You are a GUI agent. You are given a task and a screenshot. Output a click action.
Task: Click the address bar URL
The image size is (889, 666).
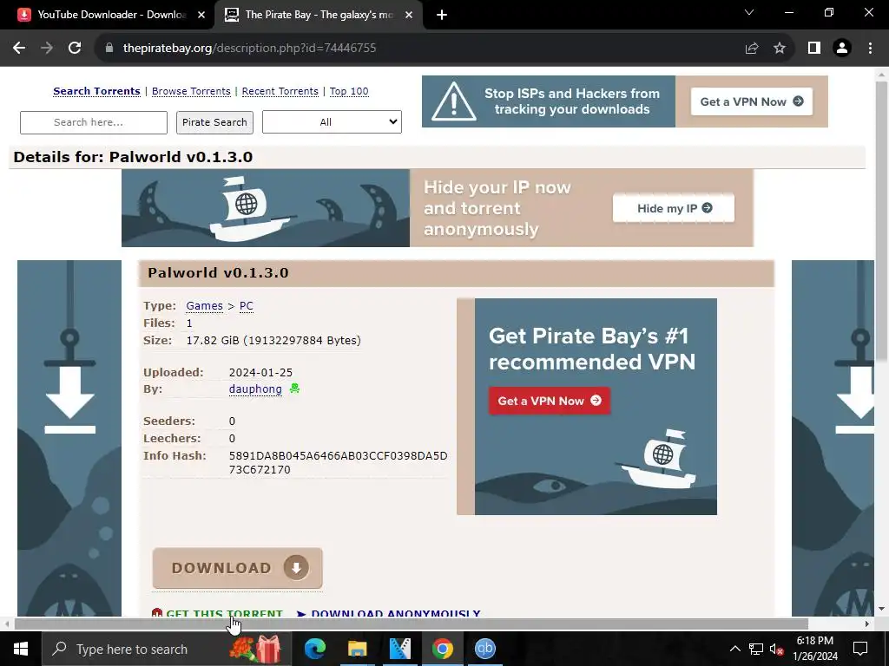pyautogui.click(x=249, y=49)
